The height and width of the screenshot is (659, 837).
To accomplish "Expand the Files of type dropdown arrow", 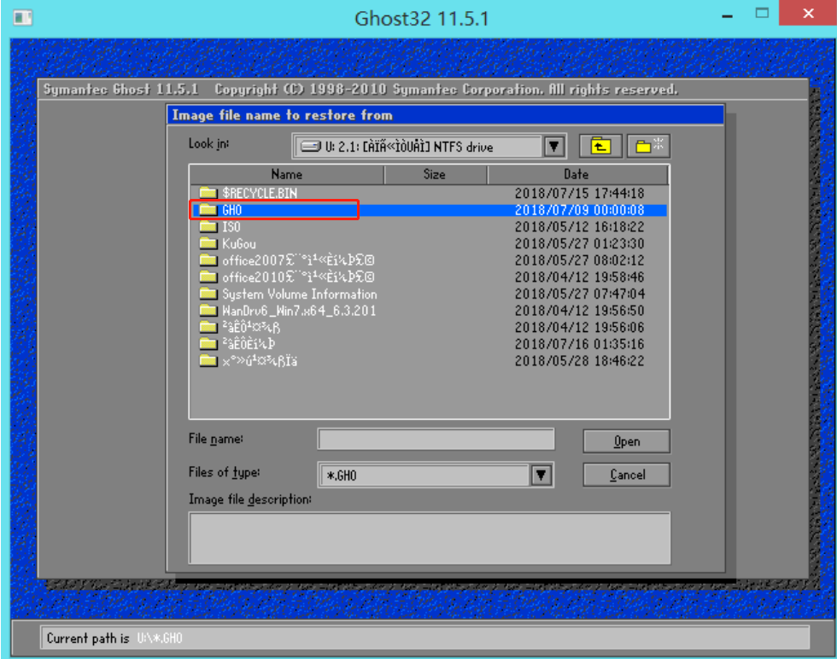I will click(x=541, y=475).
